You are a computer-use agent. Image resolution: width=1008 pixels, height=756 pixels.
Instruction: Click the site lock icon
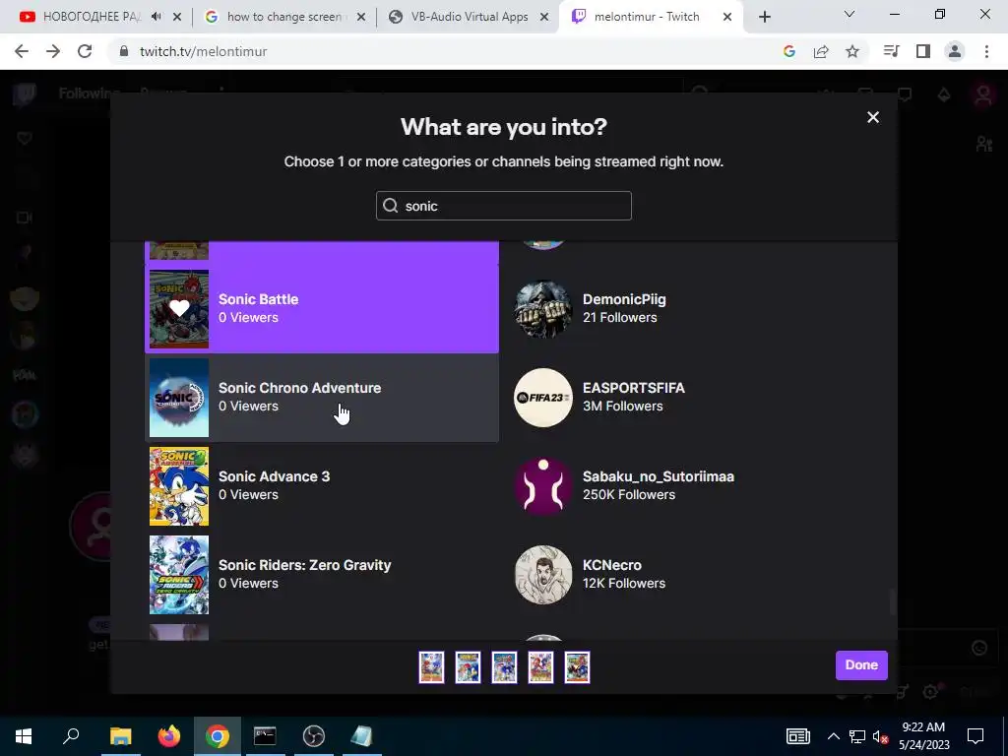(x=123, y=51)
